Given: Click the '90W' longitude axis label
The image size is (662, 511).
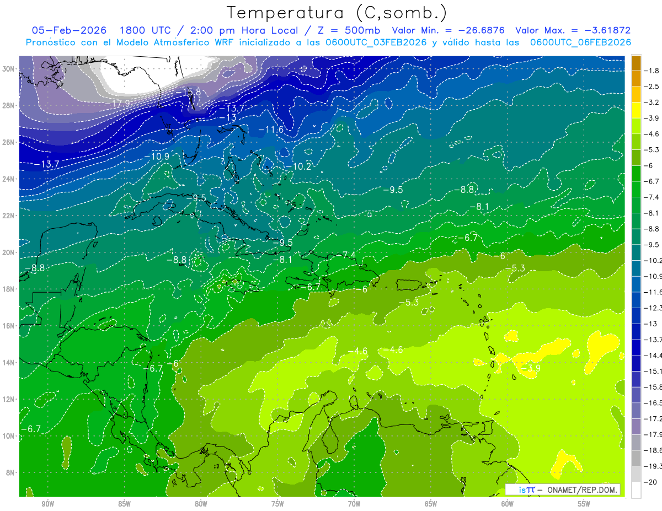Looking at the screenshot, I should (x=47, y=504).
